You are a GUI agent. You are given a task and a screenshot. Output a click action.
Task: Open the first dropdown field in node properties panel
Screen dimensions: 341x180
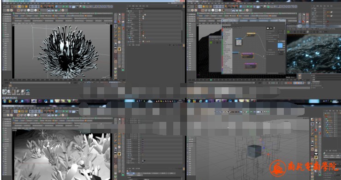point(281,31)
